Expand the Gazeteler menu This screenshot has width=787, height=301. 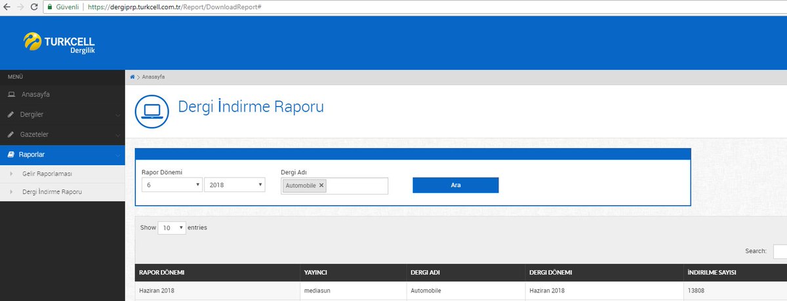click(62, 134)
